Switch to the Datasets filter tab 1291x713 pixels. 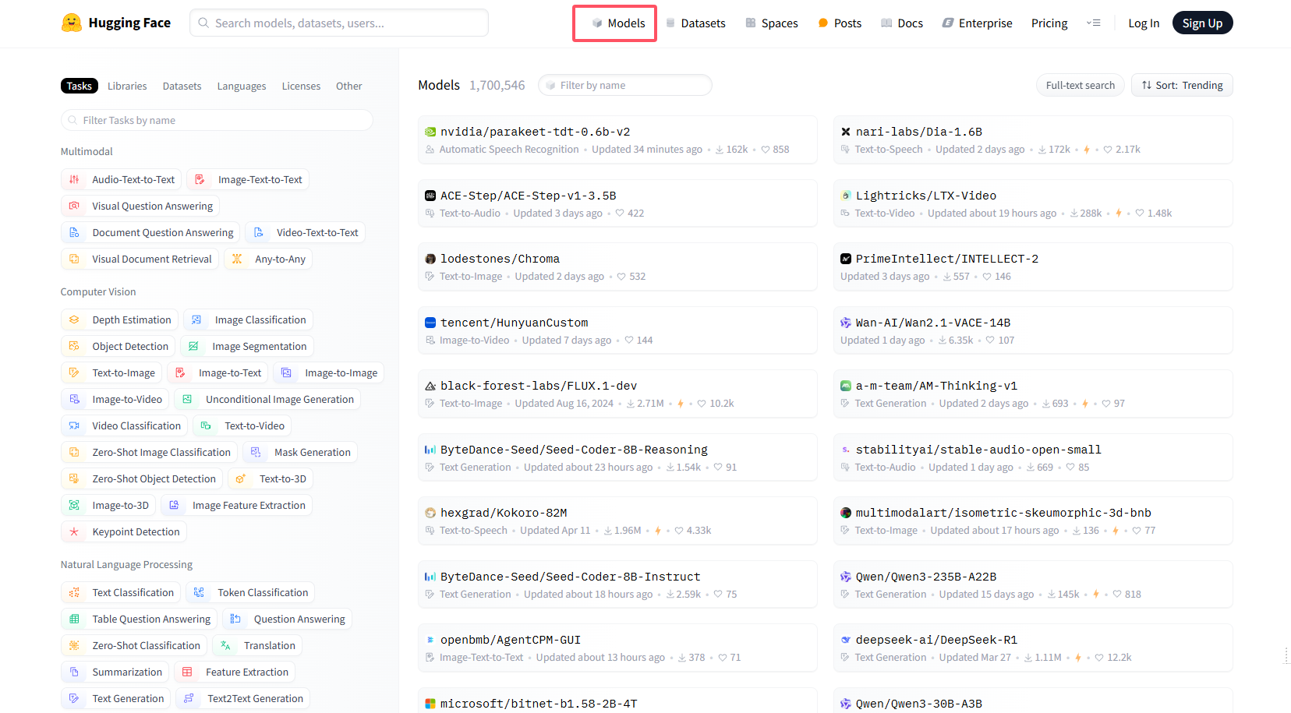[182, 86]
